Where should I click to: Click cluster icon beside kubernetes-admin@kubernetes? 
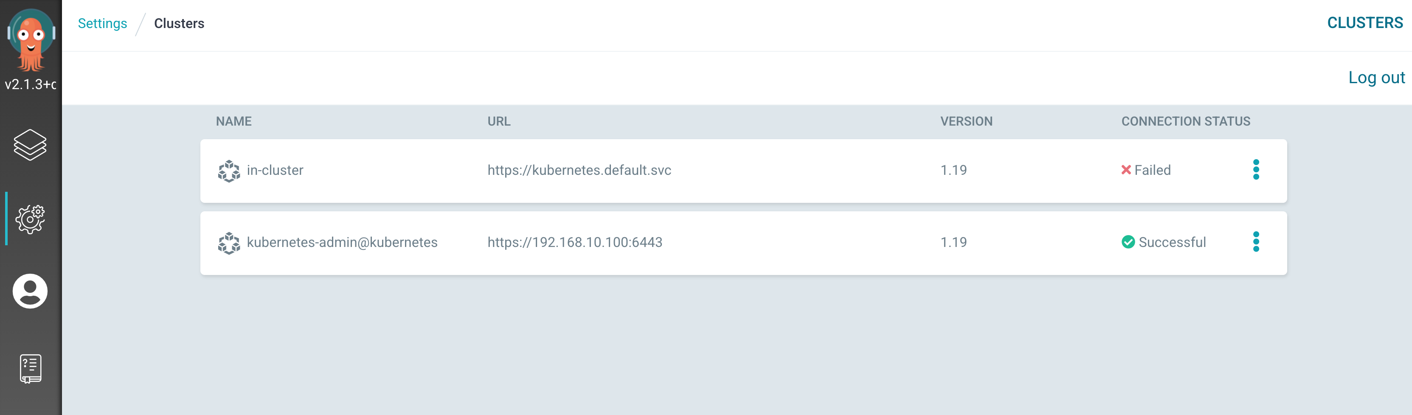click(x=229, y=243)
